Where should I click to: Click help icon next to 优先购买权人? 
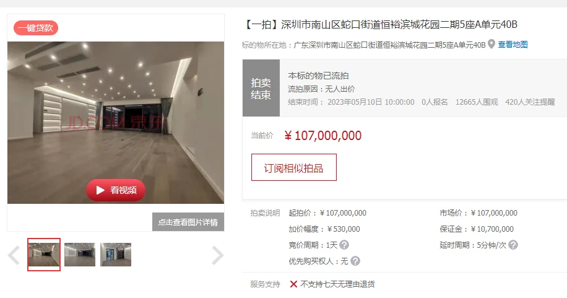[x=355, y=261]
